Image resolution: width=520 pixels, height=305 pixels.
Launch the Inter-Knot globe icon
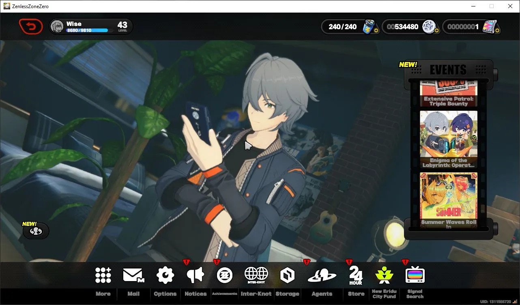click(x=256, y=275)
